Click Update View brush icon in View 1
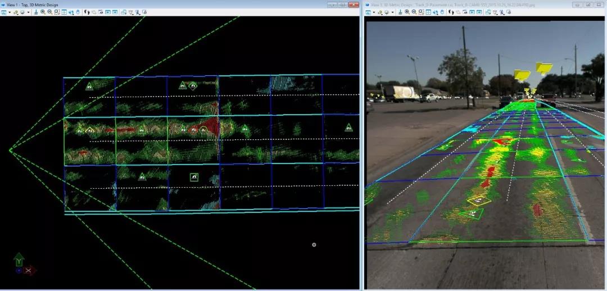This screenshot has height=291, width=607. 36,12
